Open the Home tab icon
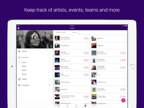144x108 pixels. coord(58,105)
